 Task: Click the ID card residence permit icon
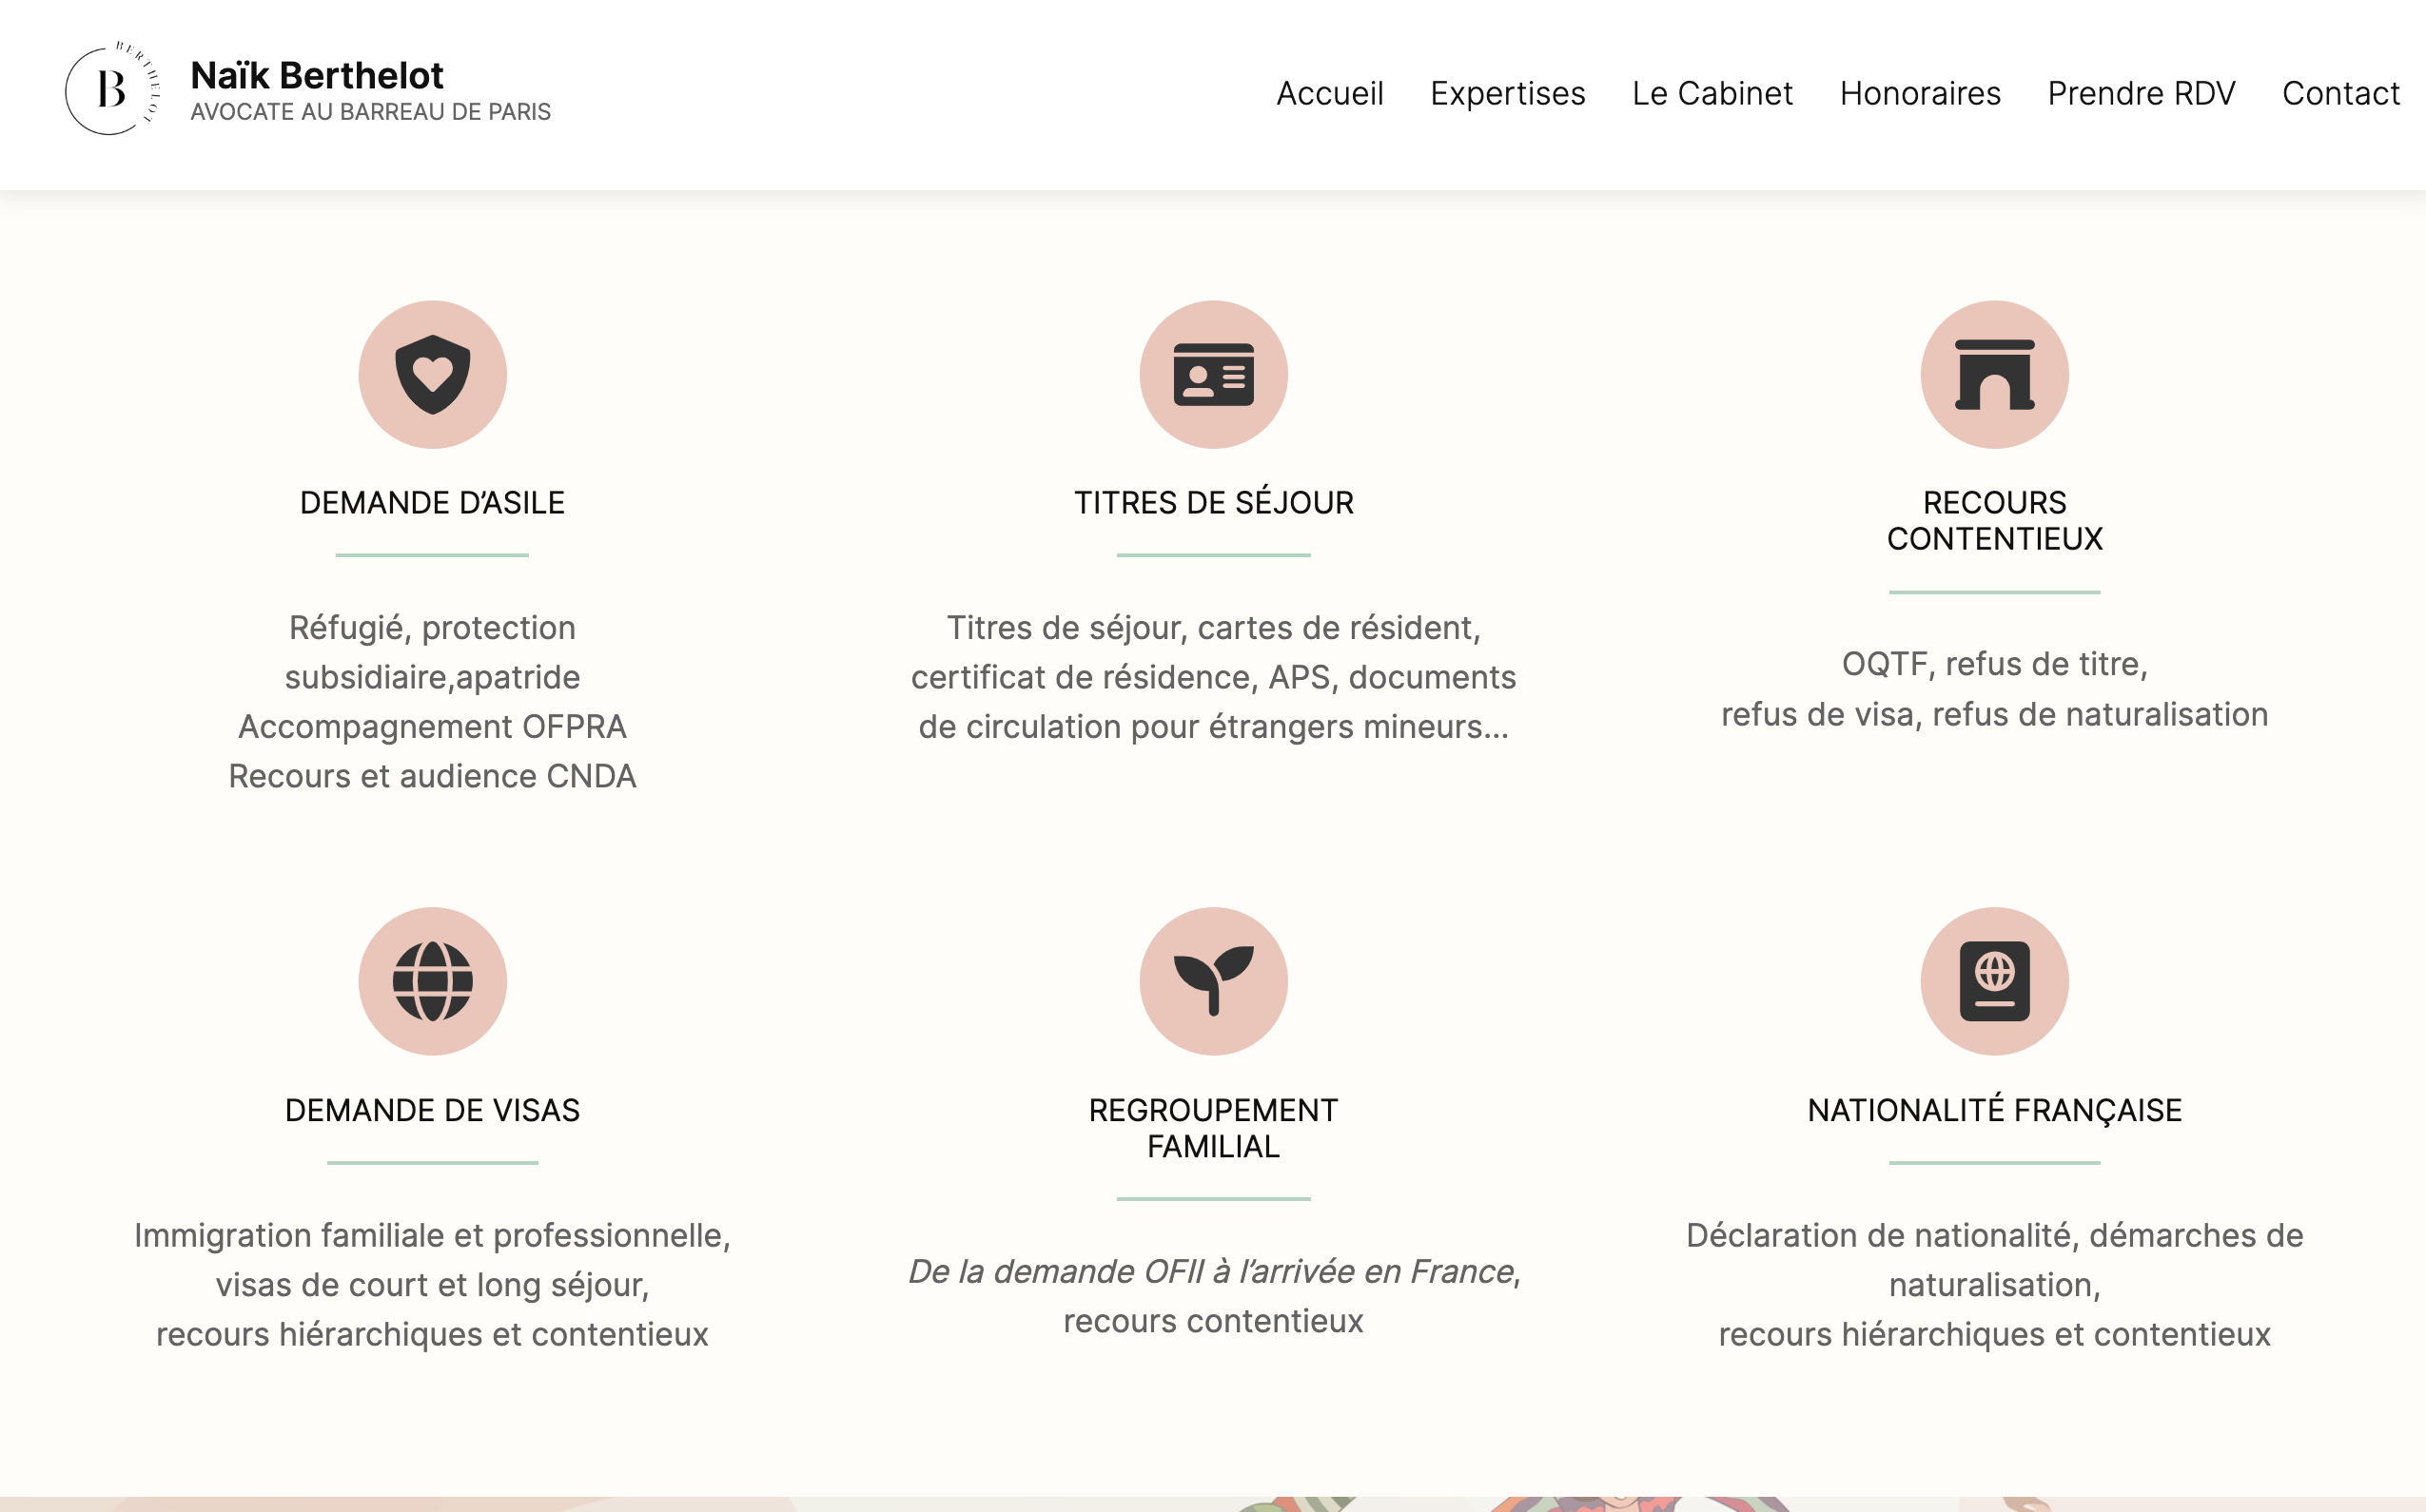pyautogui.click(x=1212, y=375)
